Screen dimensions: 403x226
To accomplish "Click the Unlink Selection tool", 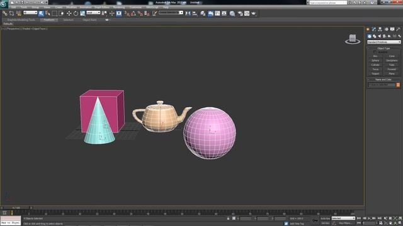I will coord(11,13).
